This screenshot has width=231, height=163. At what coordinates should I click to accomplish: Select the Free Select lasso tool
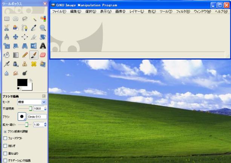[25, 19]
